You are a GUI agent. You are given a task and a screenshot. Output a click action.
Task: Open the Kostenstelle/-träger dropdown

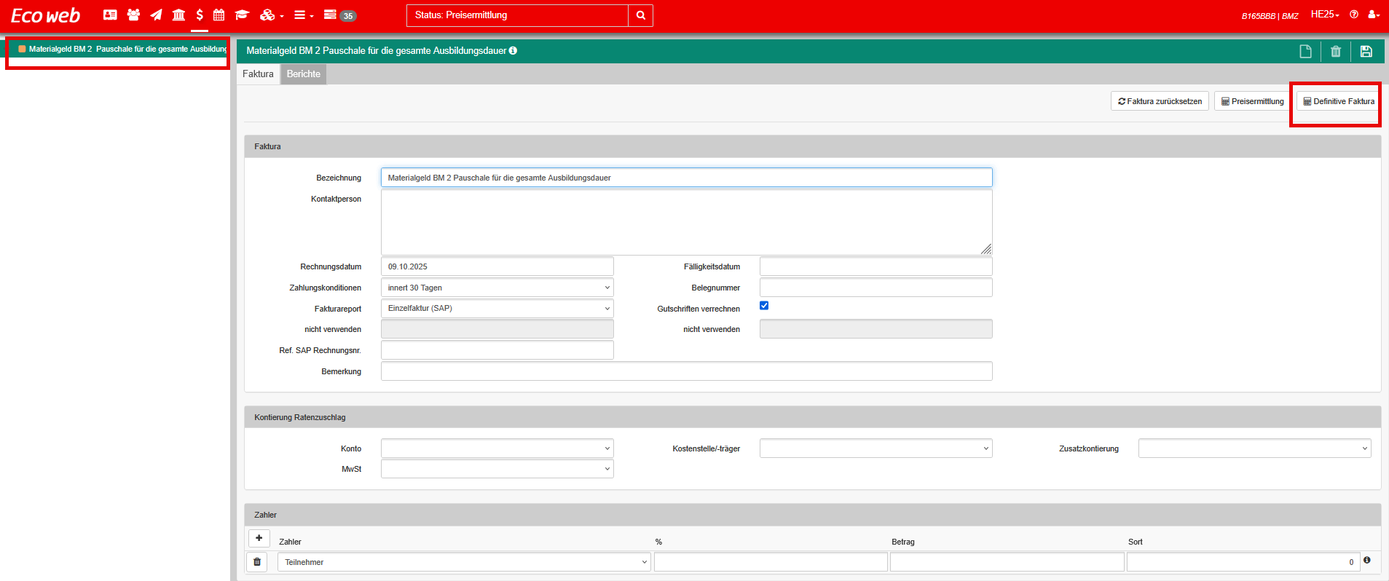(x=875, y=448)
